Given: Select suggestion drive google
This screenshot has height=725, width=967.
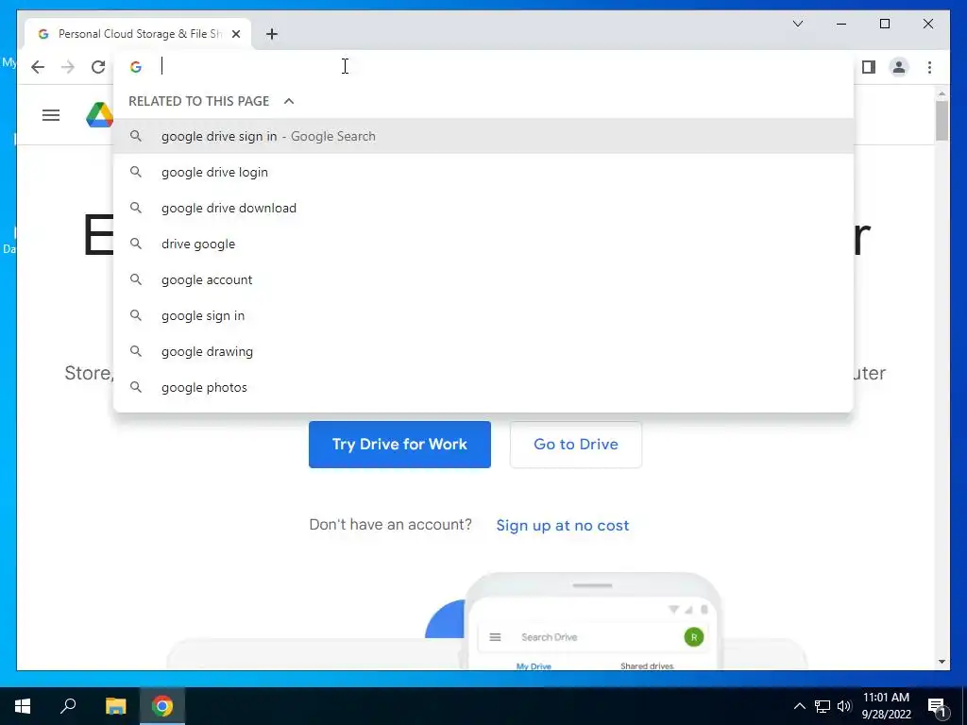Looking at the screenshot, I should coord(483,244).
